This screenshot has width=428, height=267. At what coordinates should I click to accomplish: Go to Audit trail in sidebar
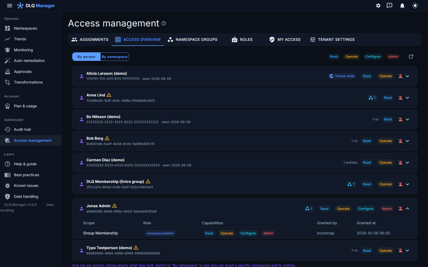(x=30, y=129)
